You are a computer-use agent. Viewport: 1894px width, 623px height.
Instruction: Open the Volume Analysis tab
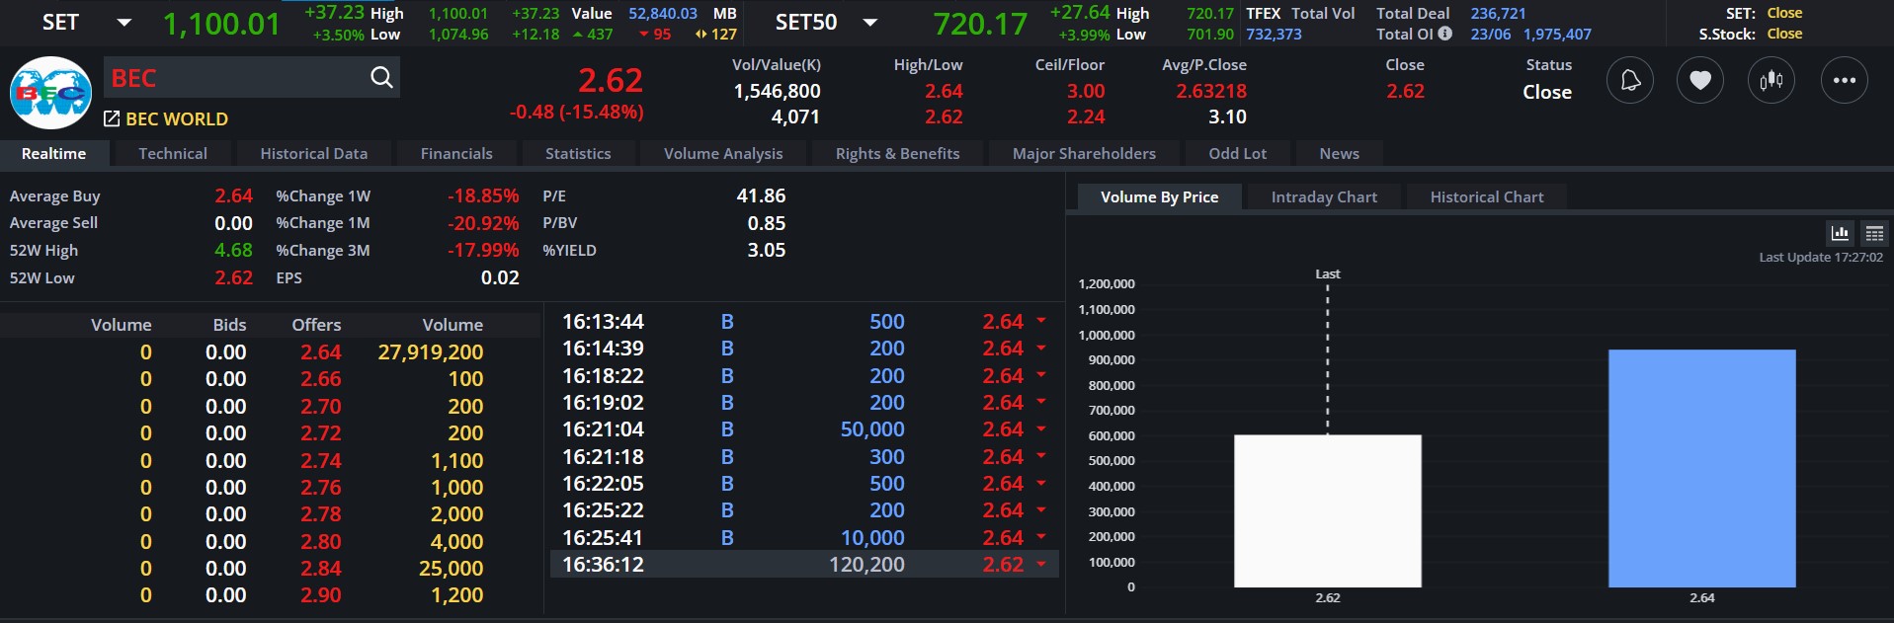(723, 153)
